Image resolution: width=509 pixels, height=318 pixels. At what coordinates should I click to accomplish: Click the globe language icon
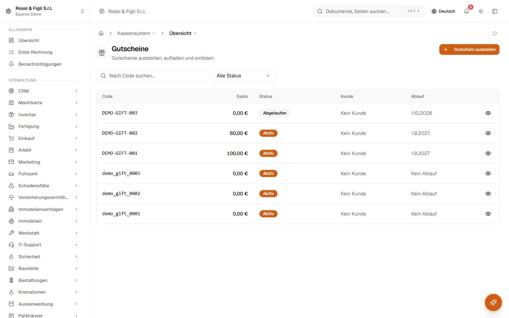[434, 11]
